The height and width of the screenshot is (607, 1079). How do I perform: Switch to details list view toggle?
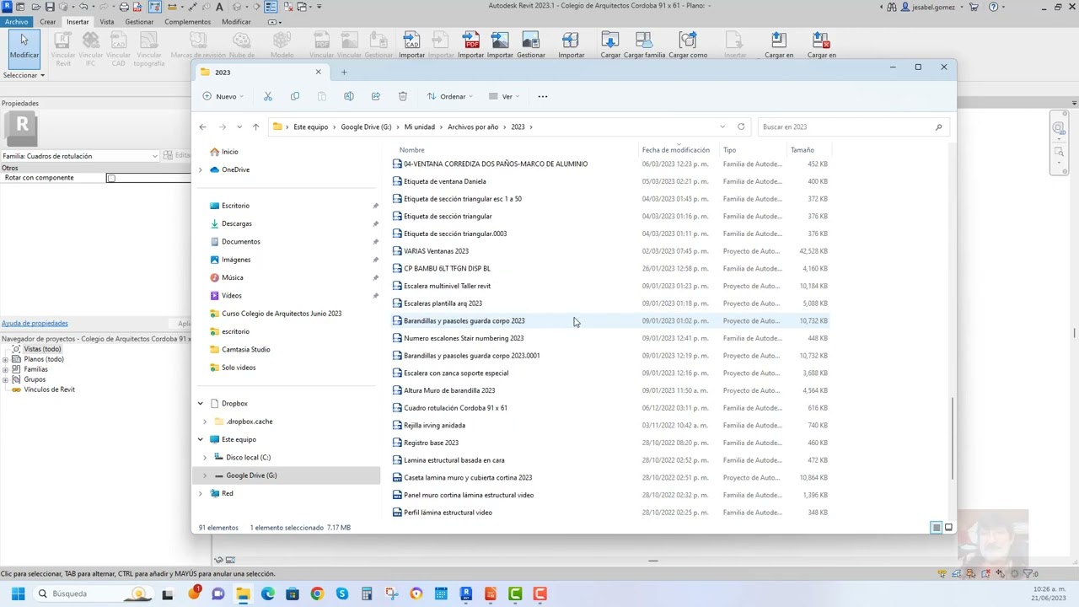936,528
